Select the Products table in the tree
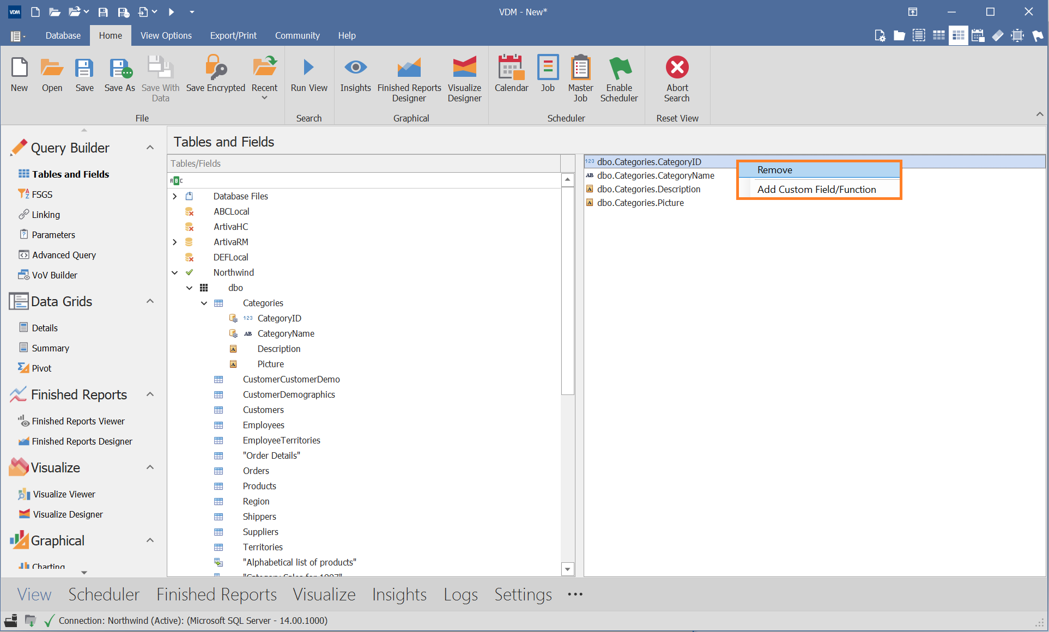 pyautogui.click(x=259, y=486)
